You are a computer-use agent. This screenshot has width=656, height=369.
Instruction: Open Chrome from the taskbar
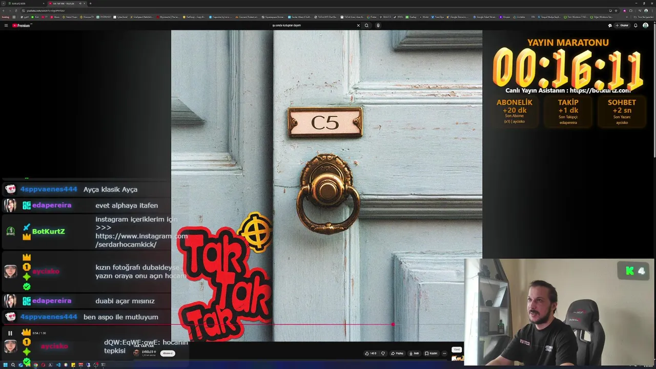(35, 365)
